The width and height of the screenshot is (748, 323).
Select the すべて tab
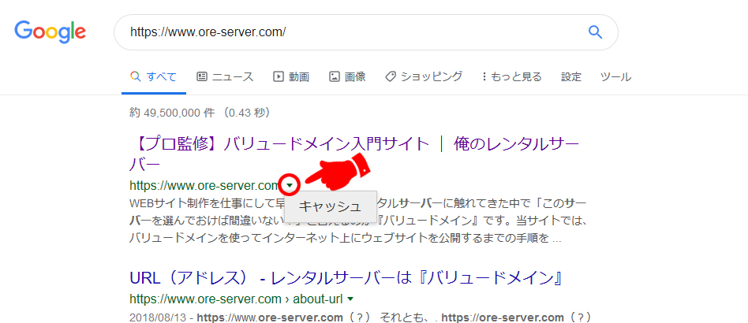154,76
